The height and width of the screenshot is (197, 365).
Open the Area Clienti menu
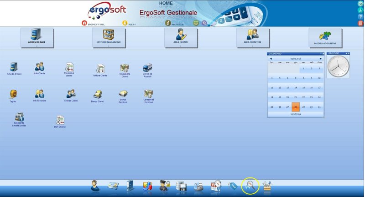[x=181, y=38]
